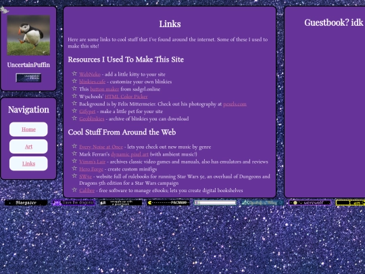Visit the Vimm's Lair link
The height and width of the screenshot is (274, 365).
pyautogui.click(x=92, y=162)
